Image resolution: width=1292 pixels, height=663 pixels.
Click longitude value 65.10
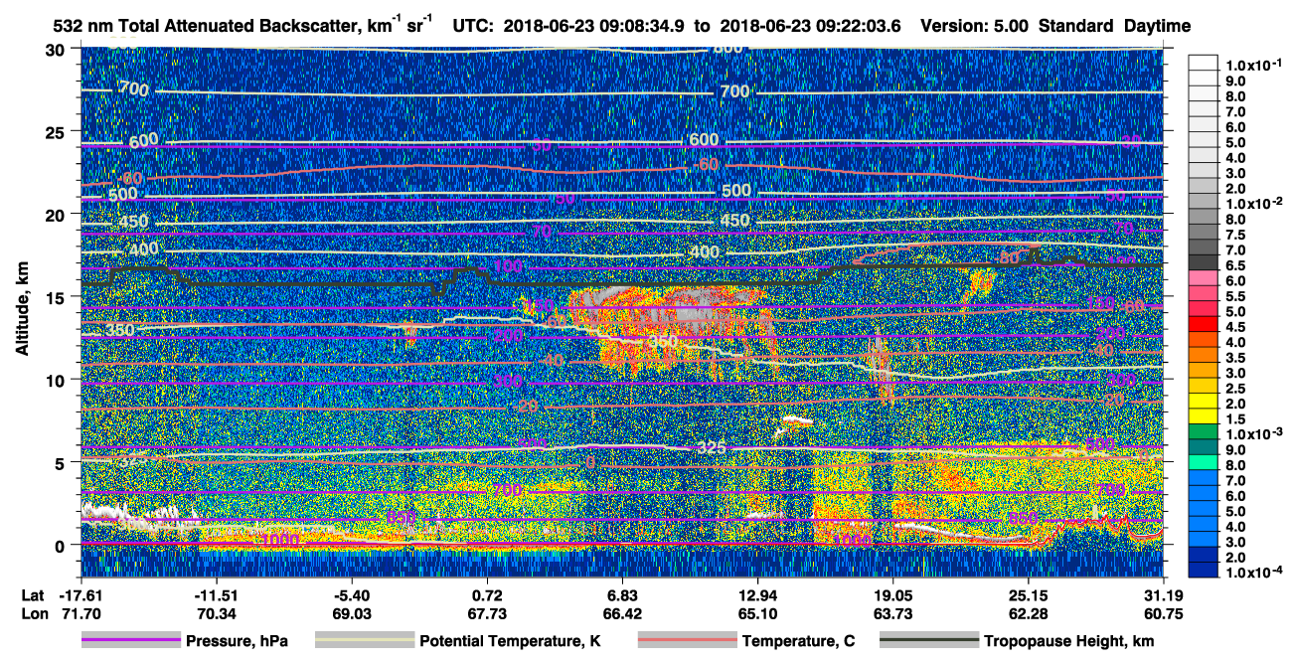click(757, 614)
